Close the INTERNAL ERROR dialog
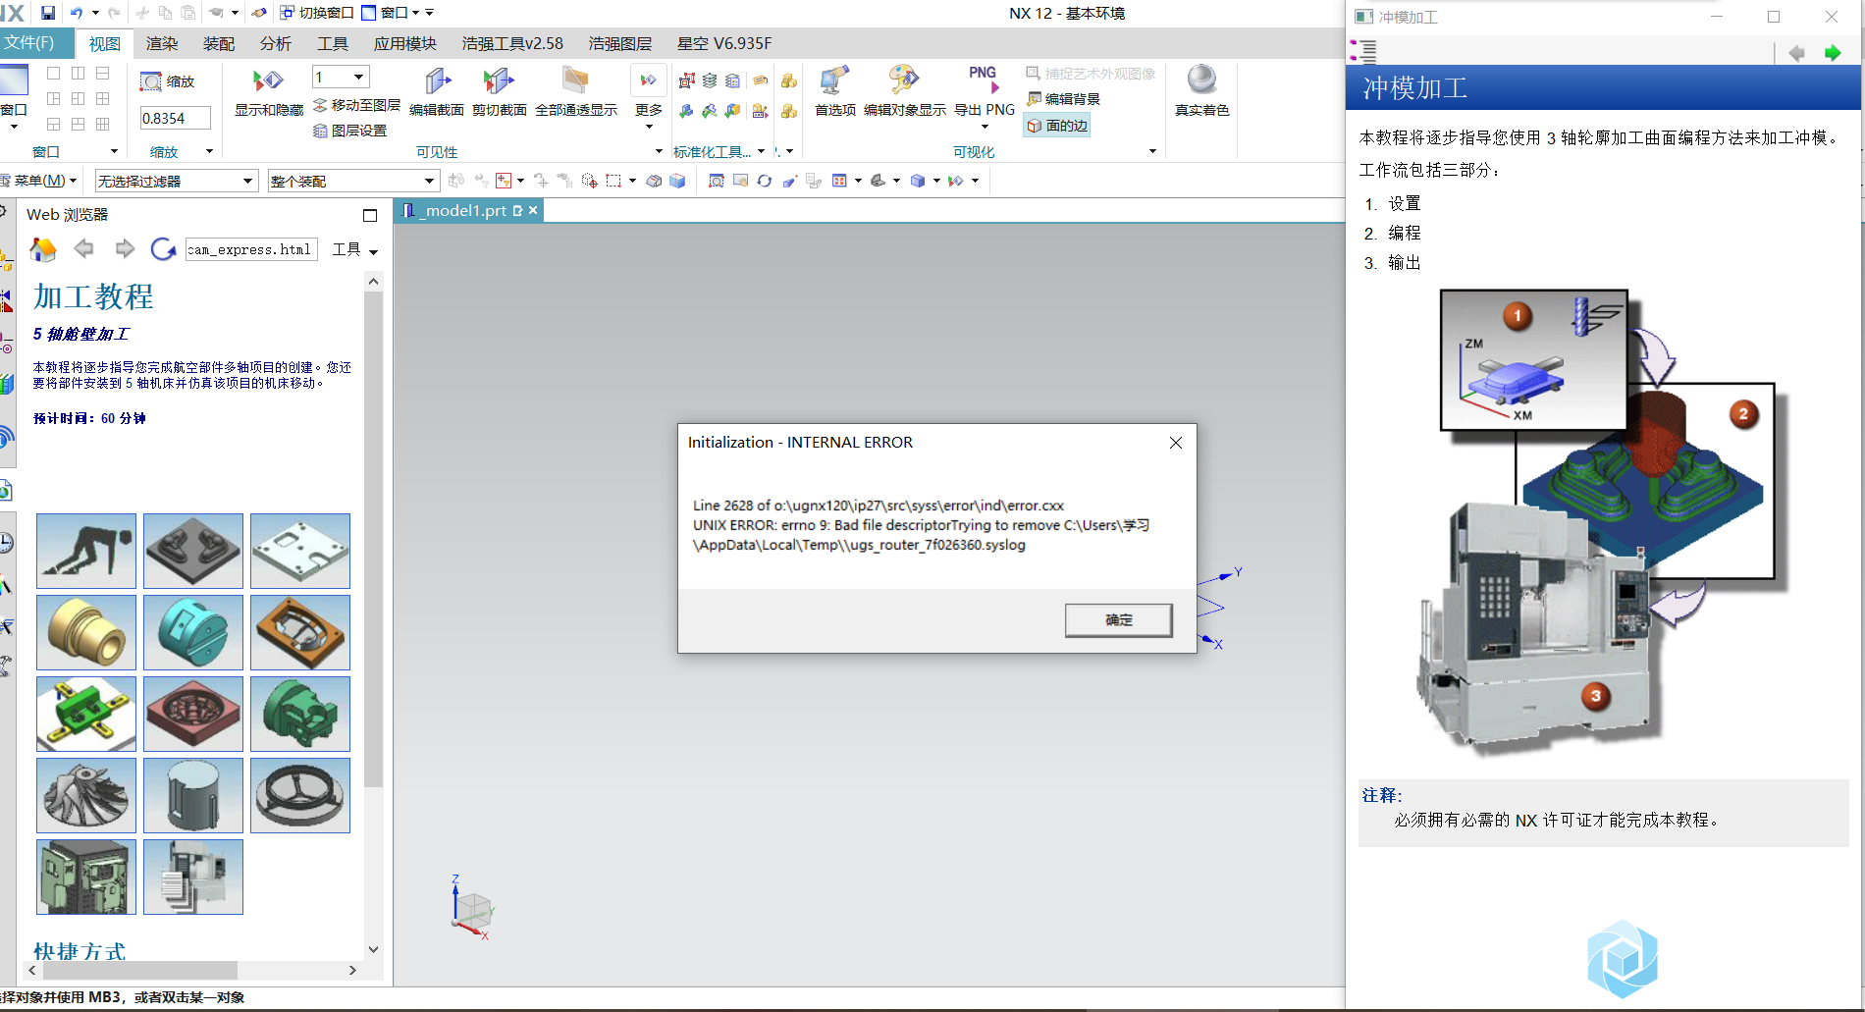This screenshot has width=1865, height=1012. point(1176,443)
